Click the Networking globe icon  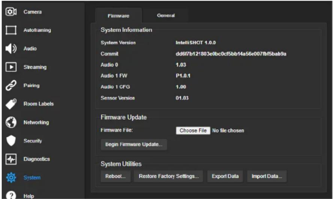(x=11, y=122)
